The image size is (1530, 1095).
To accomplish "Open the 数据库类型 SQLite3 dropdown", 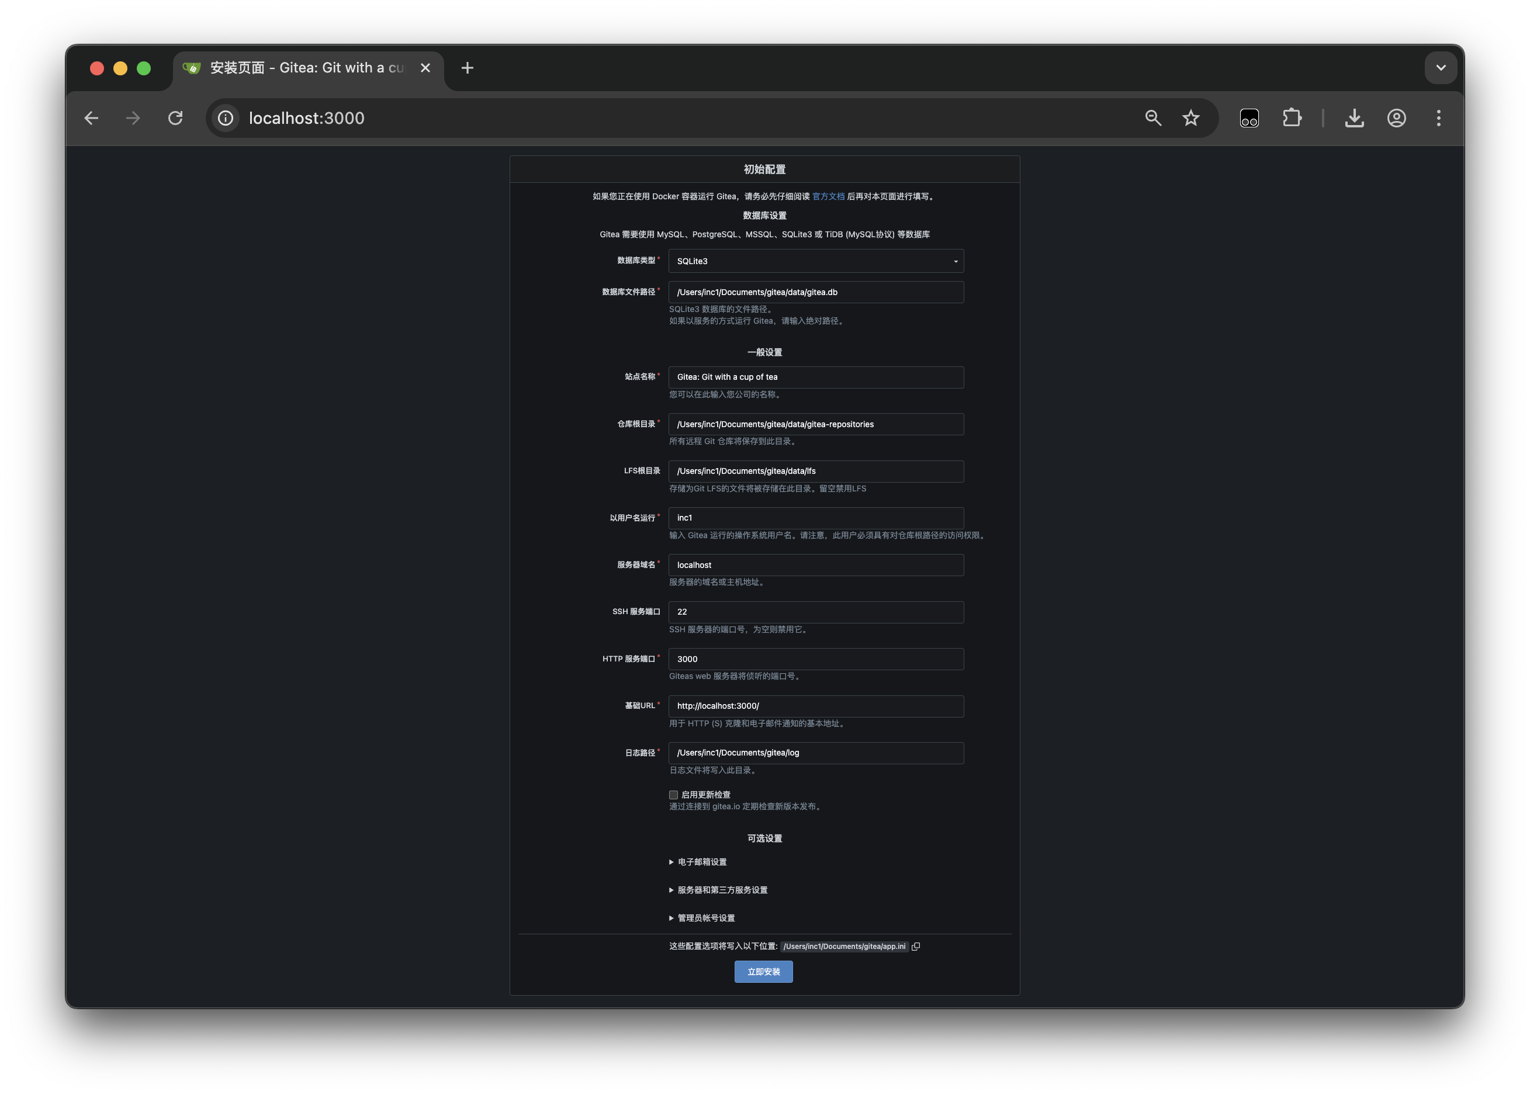I will [x=816, y=261].
